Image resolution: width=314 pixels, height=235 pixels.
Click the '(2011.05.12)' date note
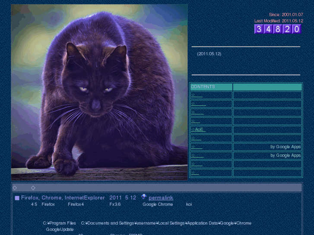click(209, 54)
